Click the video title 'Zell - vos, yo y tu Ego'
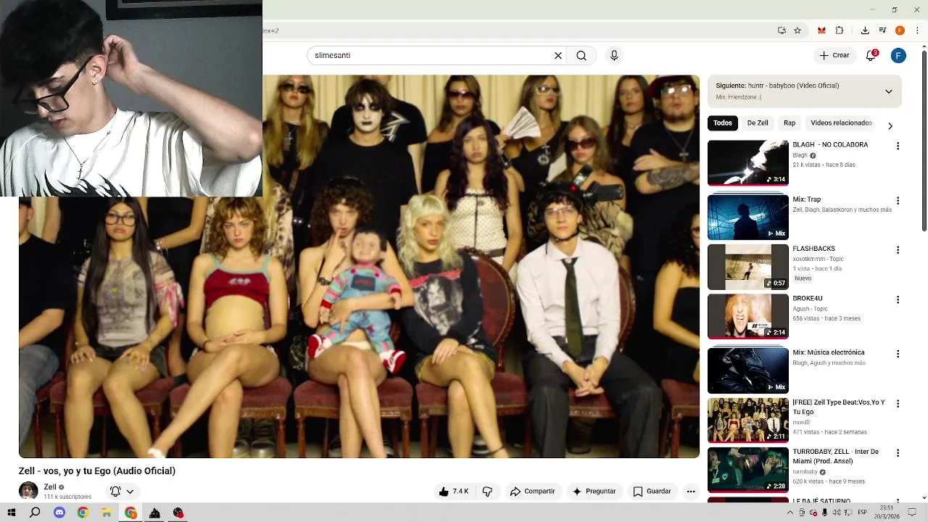 tap(97, 471)
